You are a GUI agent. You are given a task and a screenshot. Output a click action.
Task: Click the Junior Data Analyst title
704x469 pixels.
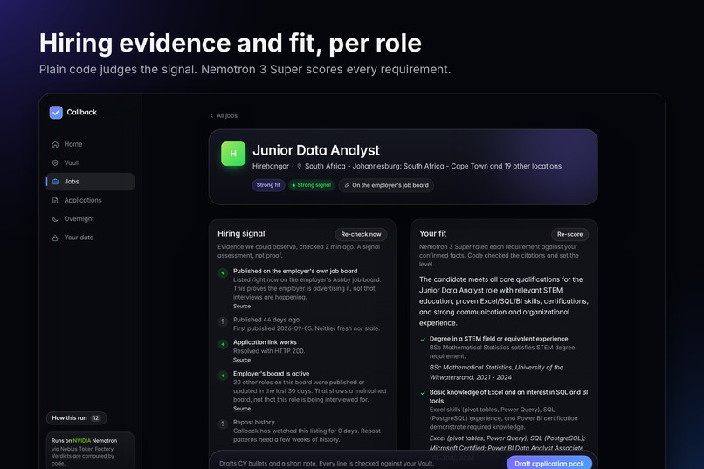(316, 150)
